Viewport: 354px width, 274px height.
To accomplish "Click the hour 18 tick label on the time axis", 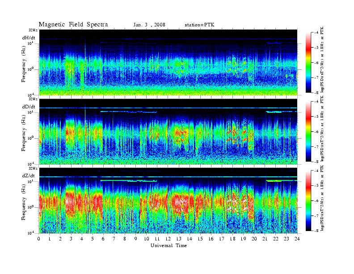I will (x=232, y=239).
